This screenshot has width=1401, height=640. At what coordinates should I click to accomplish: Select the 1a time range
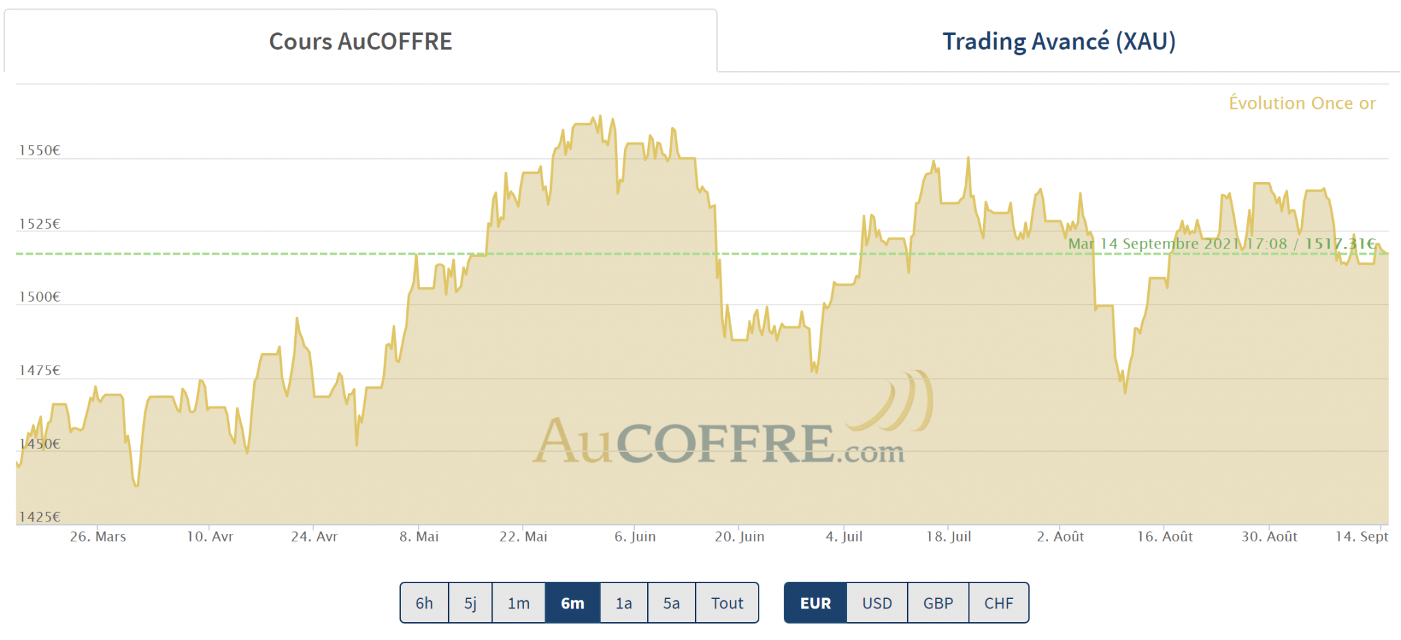623,603
